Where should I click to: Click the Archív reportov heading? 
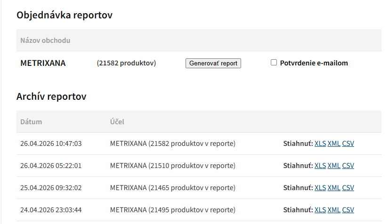click(x=51, y=96)
